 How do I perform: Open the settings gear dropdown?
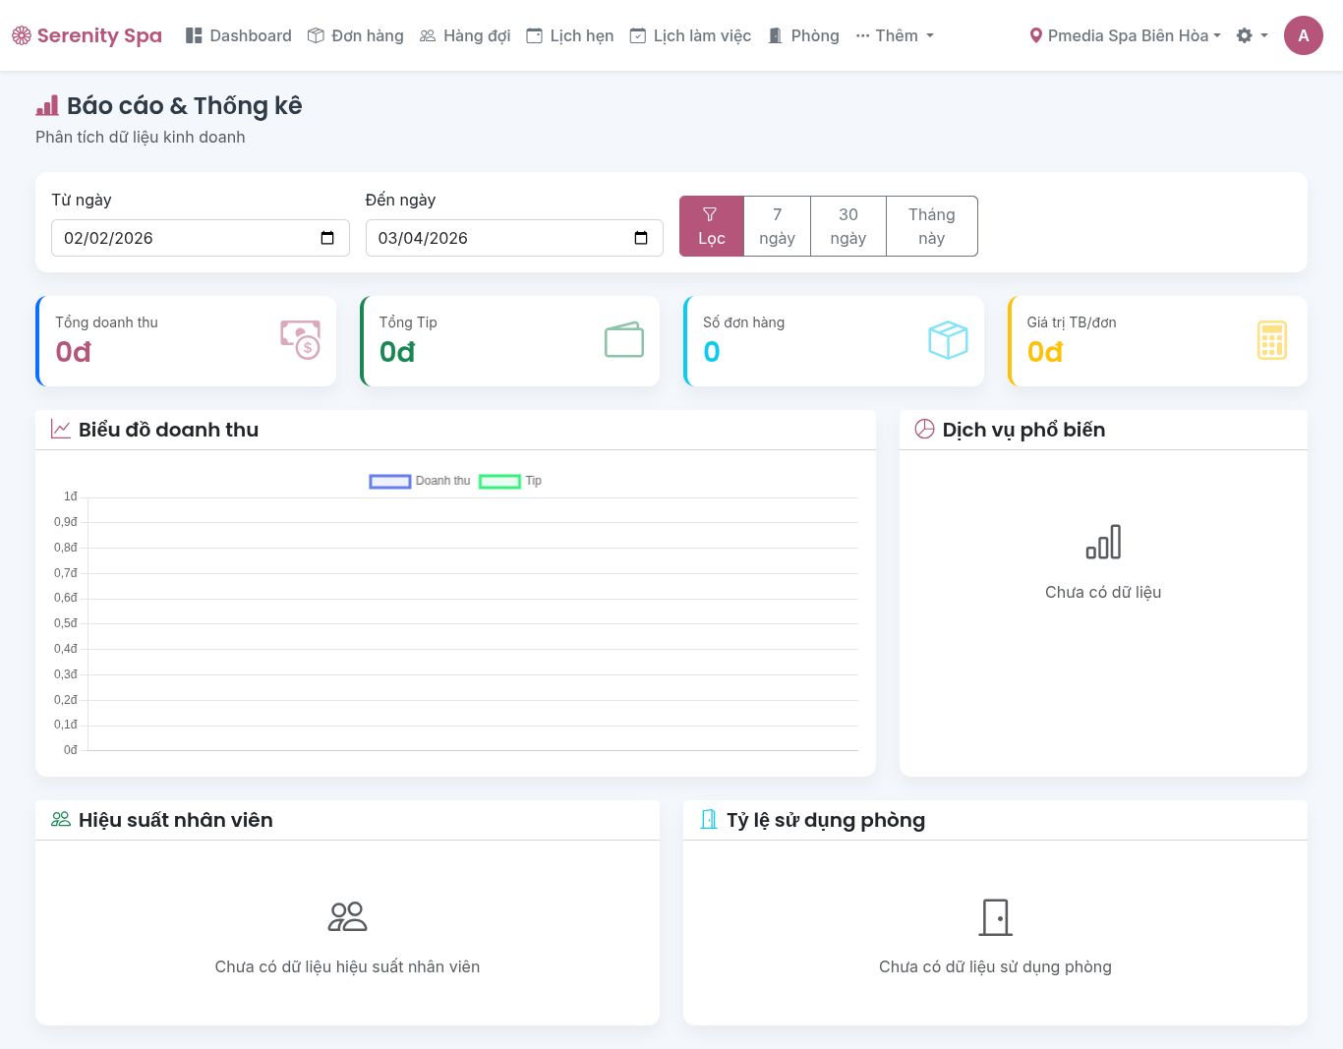(1251, 35)
